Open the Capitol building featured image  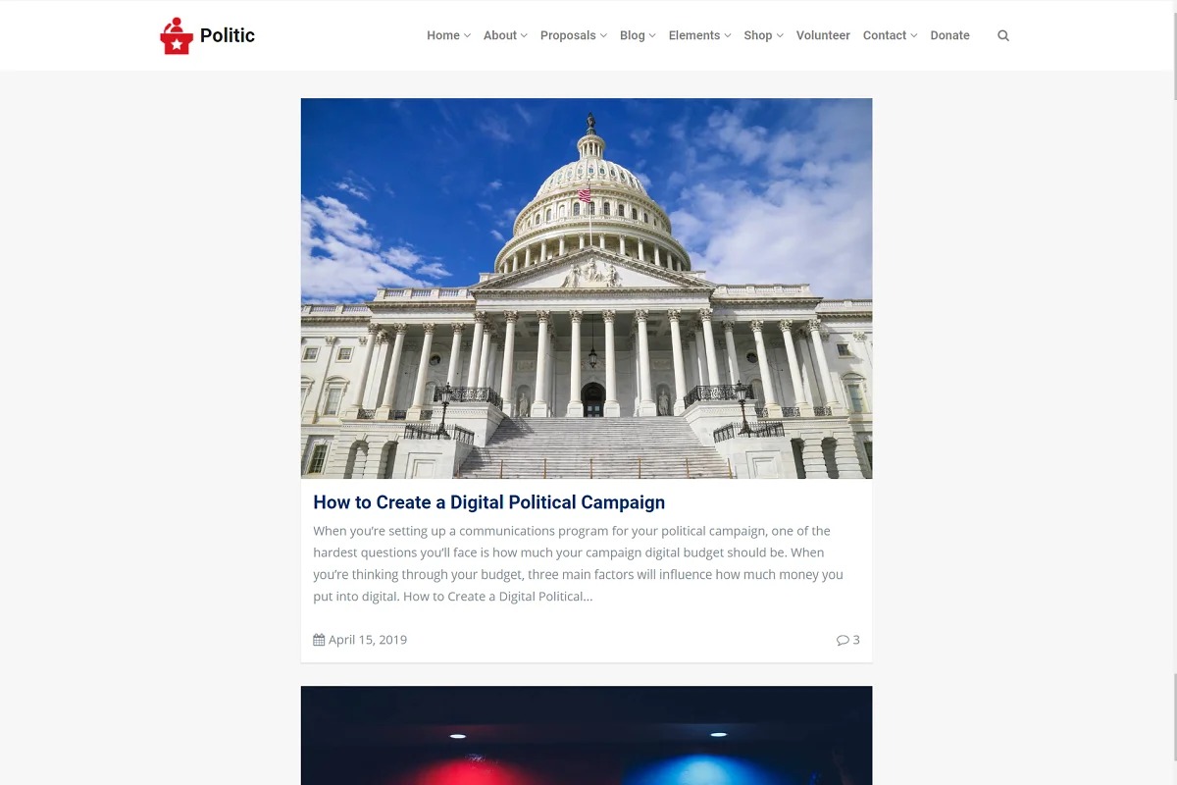587,288
